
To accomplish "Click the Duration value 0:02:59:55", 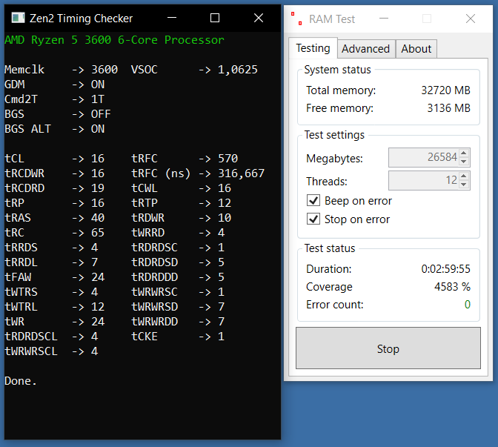I will pos(445,269).
